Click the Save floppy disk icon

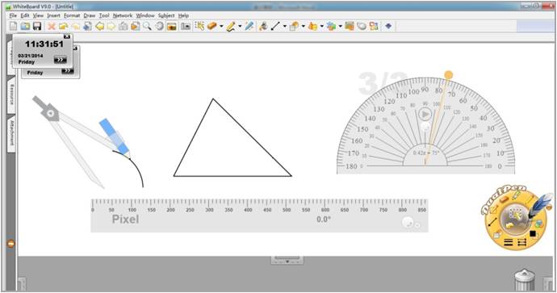(37, 27)
